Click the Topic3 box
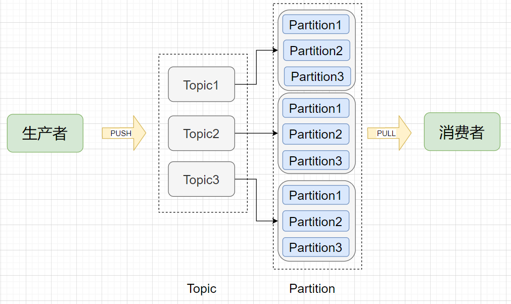The height and width of the screenshot is (304, 511). [x=201, y=179]
